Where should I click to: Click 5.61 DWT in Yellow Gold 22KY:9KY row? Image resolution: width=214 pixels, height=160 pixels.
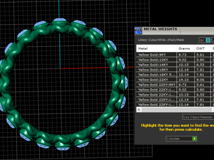[200, 84]
